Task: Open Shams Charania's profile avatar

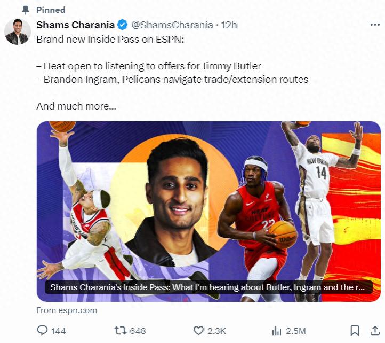Action: (x=18, y=32)
